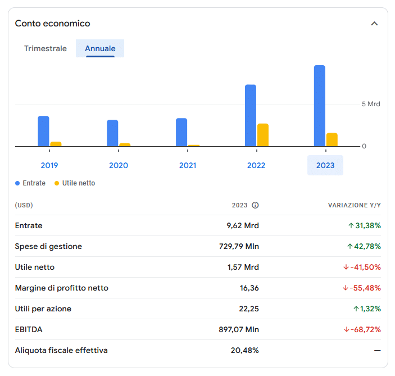
Task: Click the yellow Utile netto legend dot
Action: coord(57,183)
